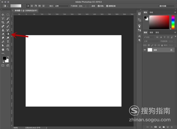Select the Magic Wand tool
This screenshot has height=129, width=177.
click(8, 18)
